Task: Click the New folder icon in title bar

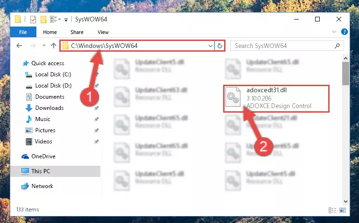Action: pyautogui.click(x=43, y=20)
